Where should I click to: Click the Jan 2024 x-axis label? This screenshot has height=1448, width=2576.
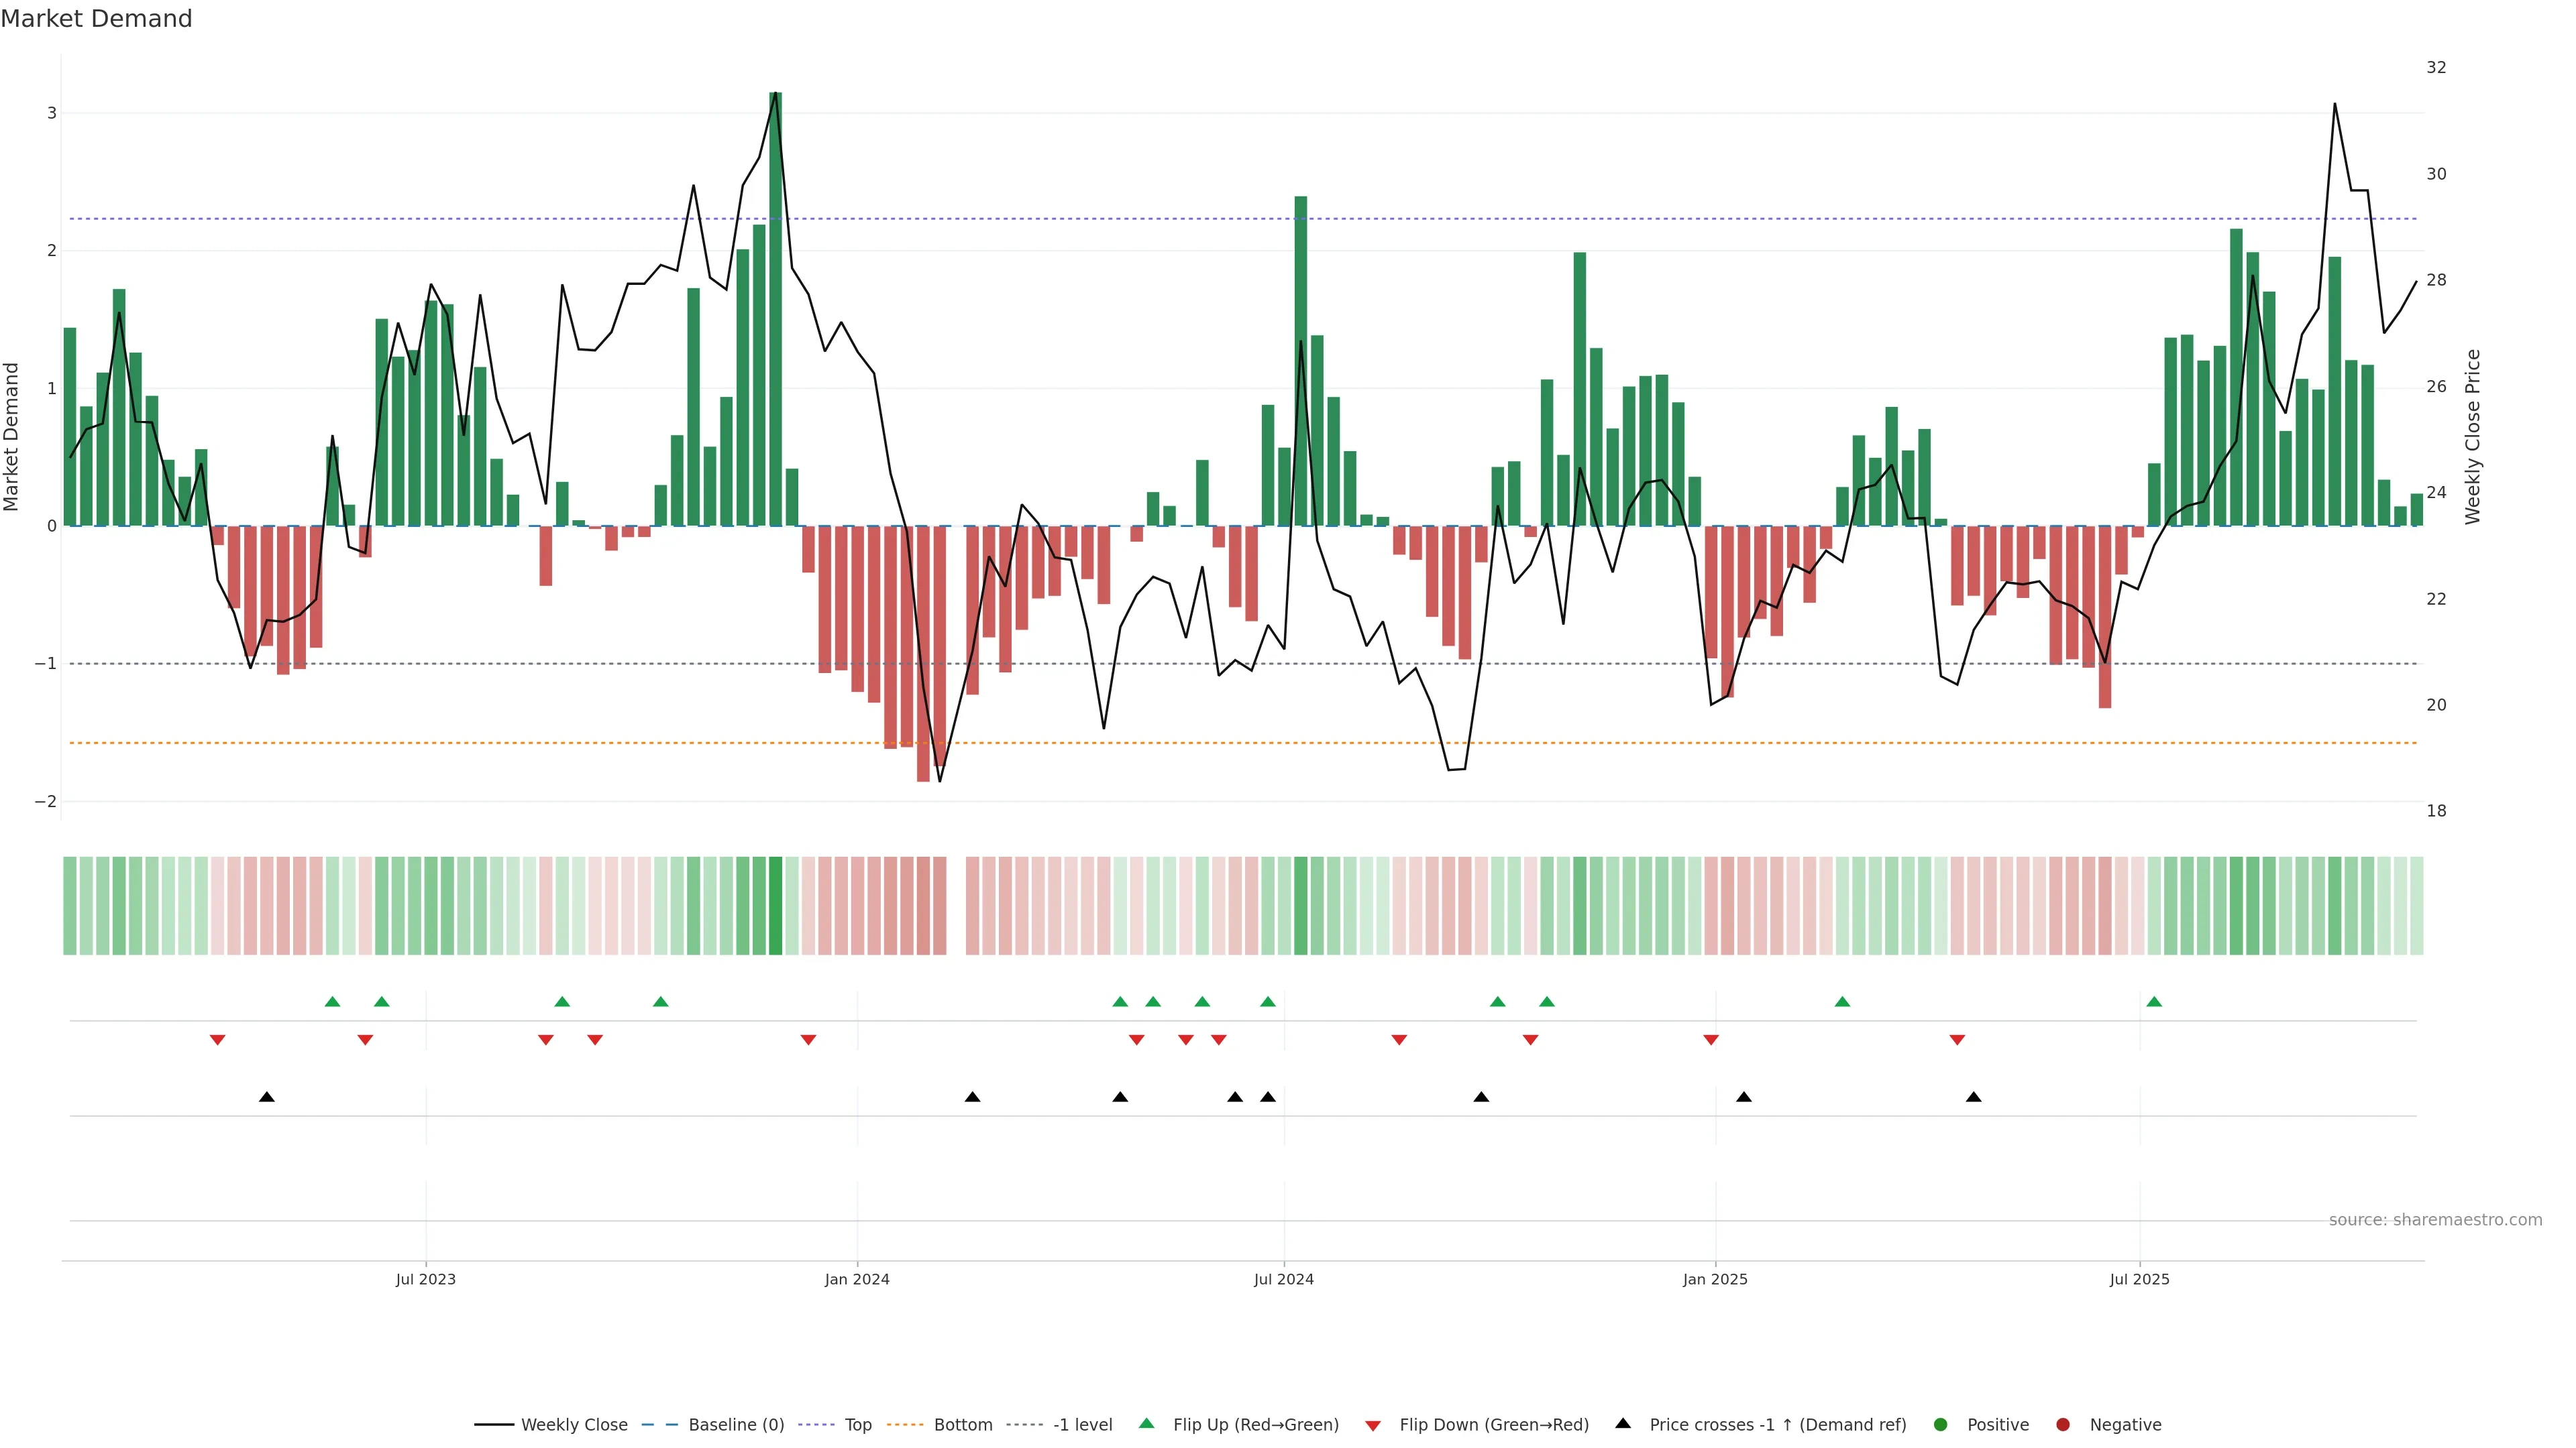857,1280
